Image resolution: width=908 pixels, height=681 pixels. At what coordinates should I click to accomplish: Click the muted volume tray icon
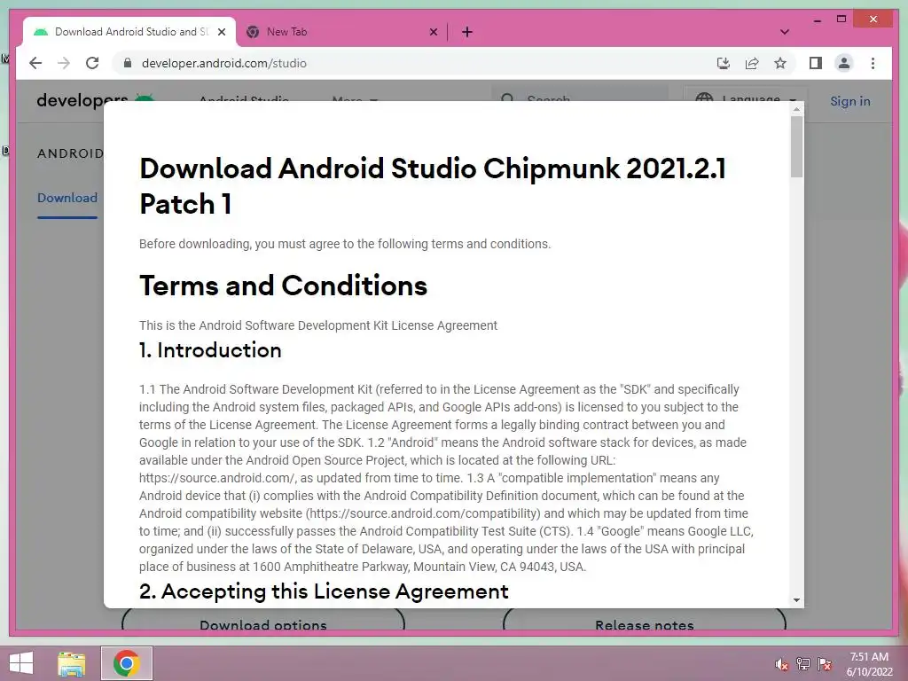782,664
